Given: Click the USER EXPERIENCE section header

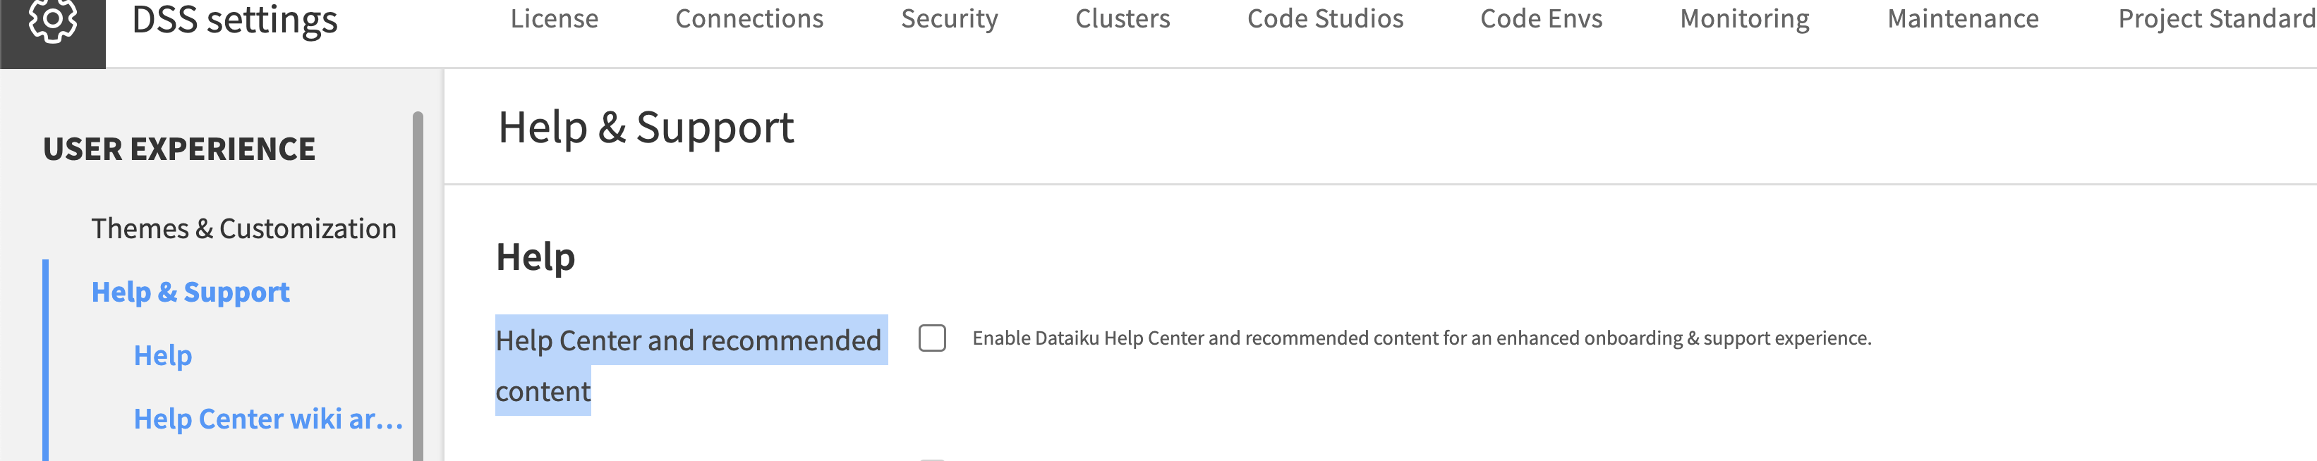Looking at the screenshot, I should (179, 149).
